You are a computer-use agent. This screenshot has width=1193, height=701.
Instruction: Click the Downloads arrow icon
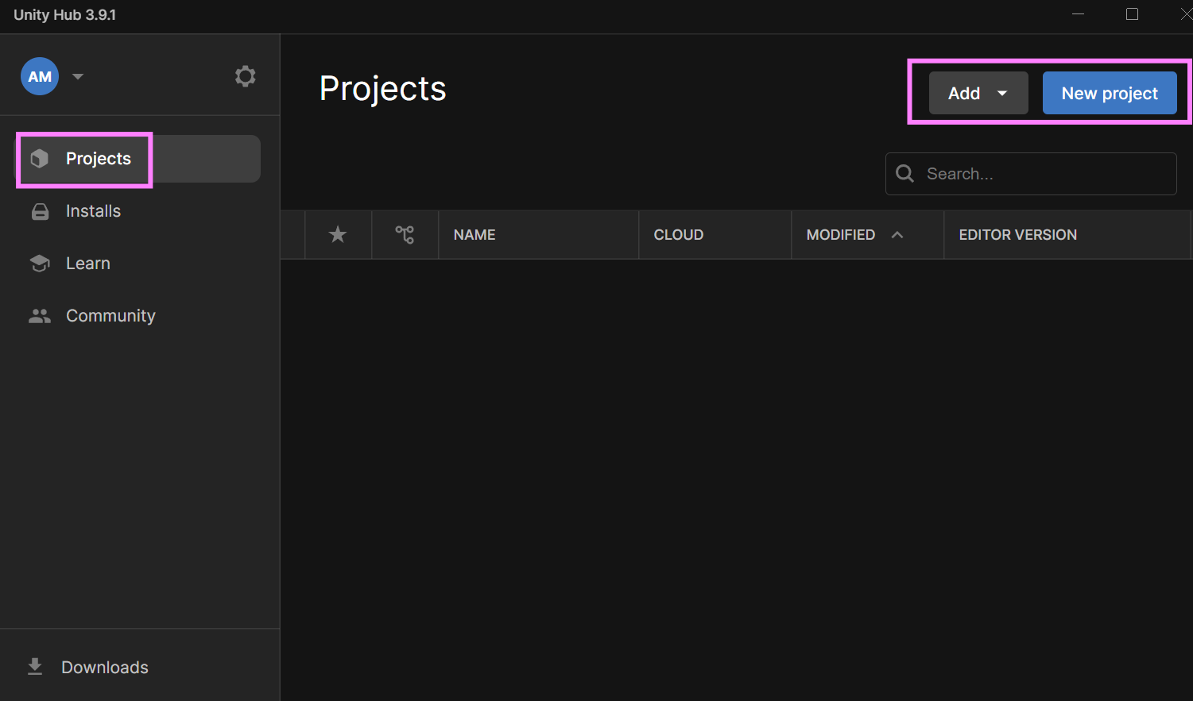click(35, 667)
